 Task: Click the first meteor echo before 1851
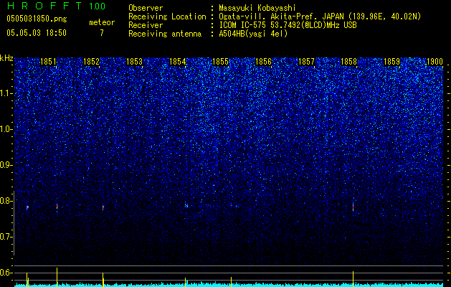click(27, 207)
